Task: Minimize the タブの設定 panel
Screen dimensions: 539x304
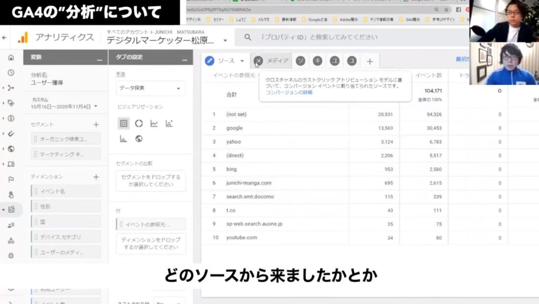Action: coord(185,60)
